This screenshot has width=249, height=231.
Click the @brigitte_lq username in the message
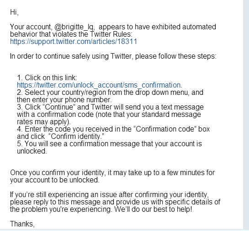[74, 27]
